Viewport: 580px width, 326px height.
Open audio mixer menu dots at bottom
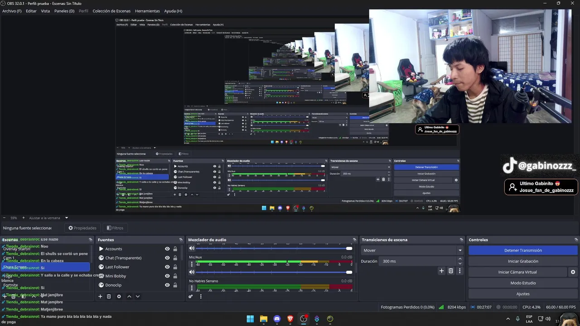pyautogui.click(x=201, y=297)
